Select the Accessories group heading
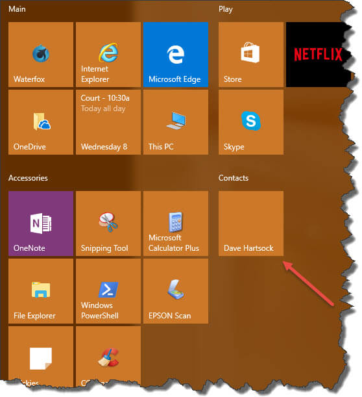 tap(28, 178)
